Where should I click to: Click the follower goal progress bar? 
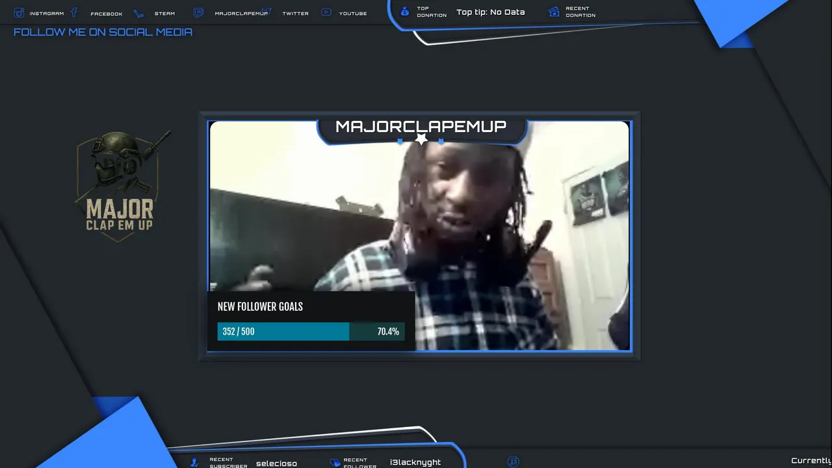(311, 331)
